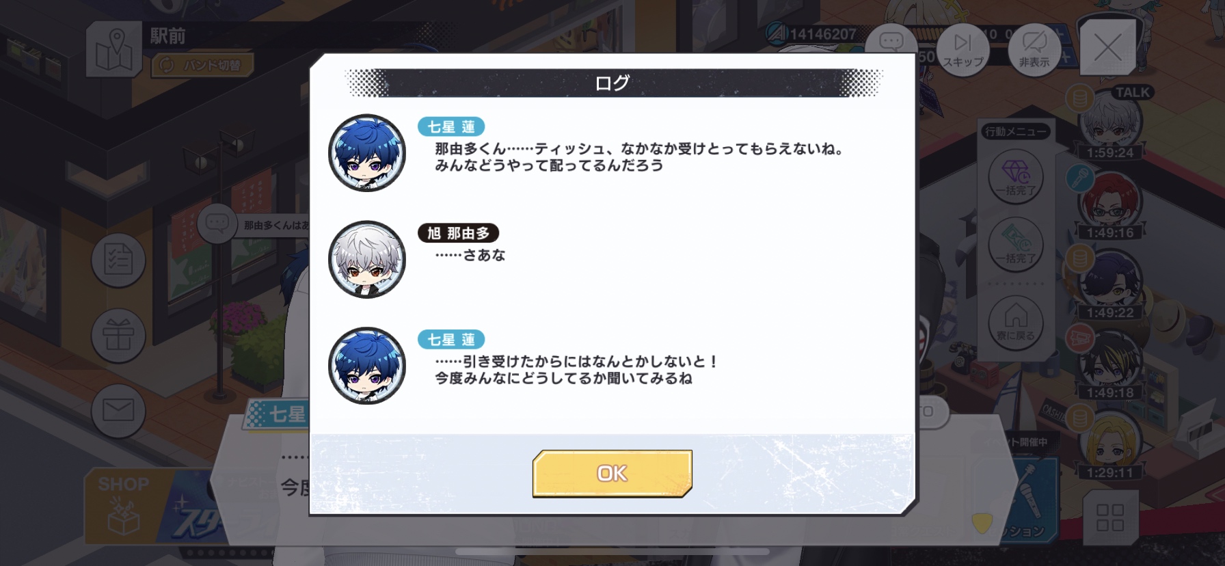This screenshot has height=566, width=1225.
Task: Confirm the log dialog with OK
Action: tap(612, 473)
